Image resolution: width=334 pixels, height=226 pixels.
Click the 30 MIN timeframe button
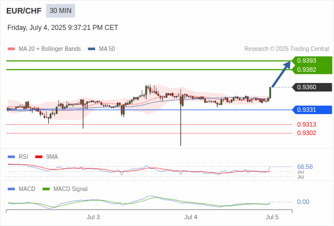61,11
